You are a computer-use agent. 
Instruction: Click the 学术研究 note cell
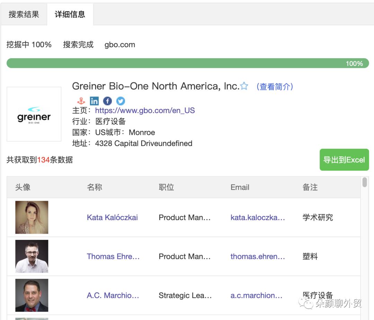tap(318, 217)
